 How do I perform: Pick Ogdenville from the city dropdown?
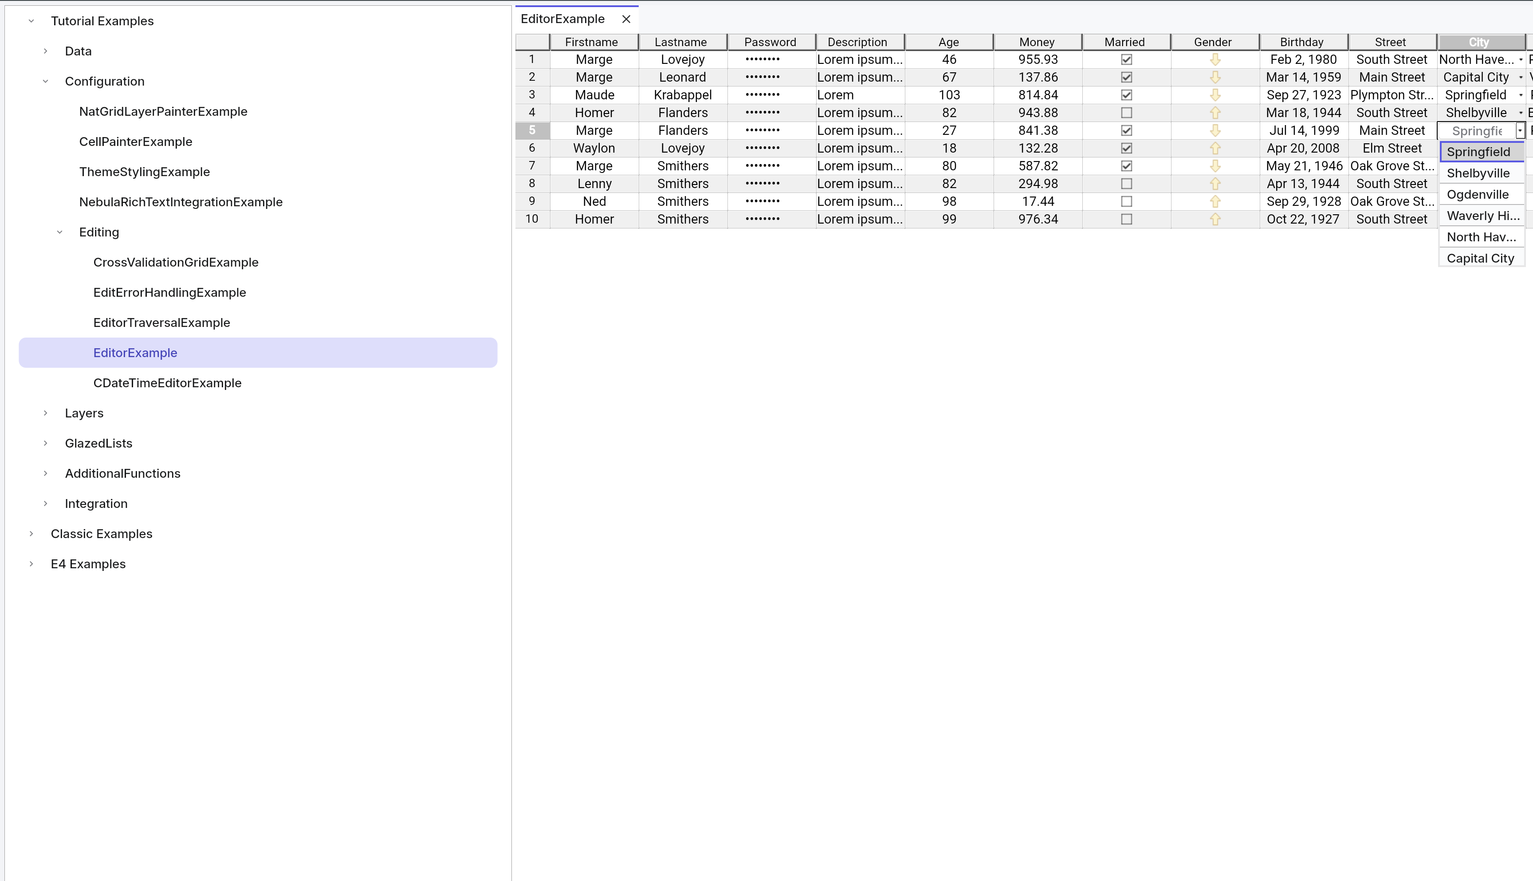point(1482,194)
